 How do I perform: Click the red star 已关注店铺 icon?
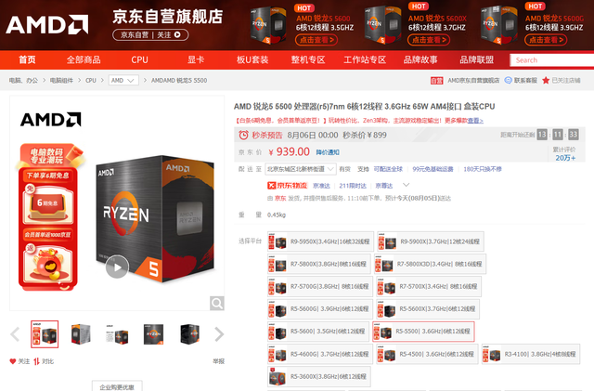546,81
